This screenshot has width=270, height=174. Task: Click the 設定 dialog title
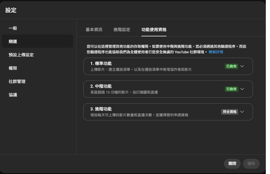click(x=11, y=10)
